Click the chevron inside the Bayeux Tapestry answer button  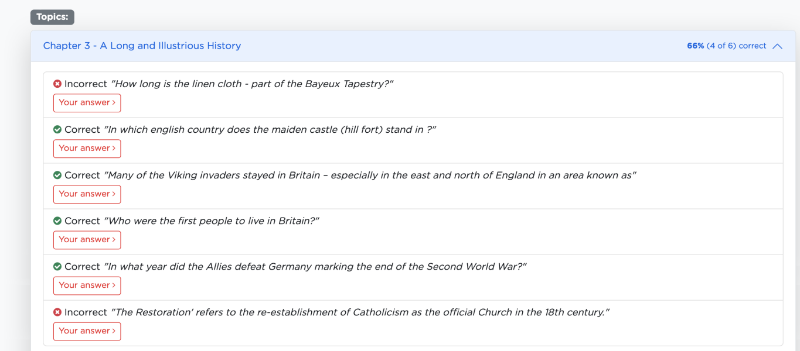[x=113, y=102]
